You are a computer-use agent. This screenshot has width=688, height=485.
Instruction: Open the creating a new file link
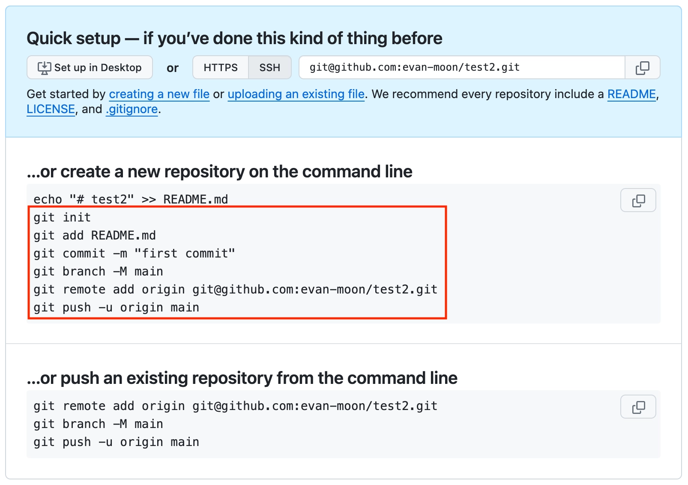click(x=159, y=94)
